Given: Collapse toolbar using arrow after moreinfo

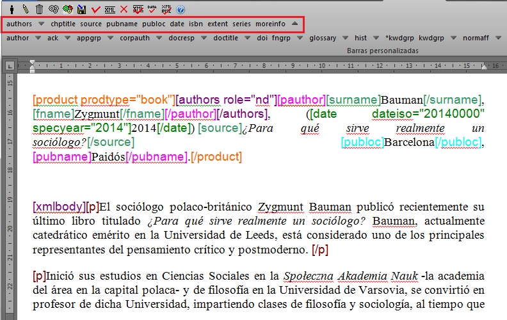Looking at the screenshot, I should pyautogui.click(x=294, y=24).
